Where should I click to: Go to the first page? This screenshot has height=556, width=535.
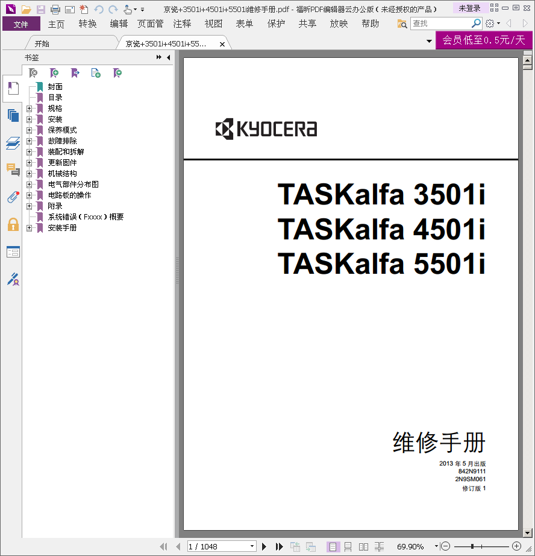pos(163,546)
